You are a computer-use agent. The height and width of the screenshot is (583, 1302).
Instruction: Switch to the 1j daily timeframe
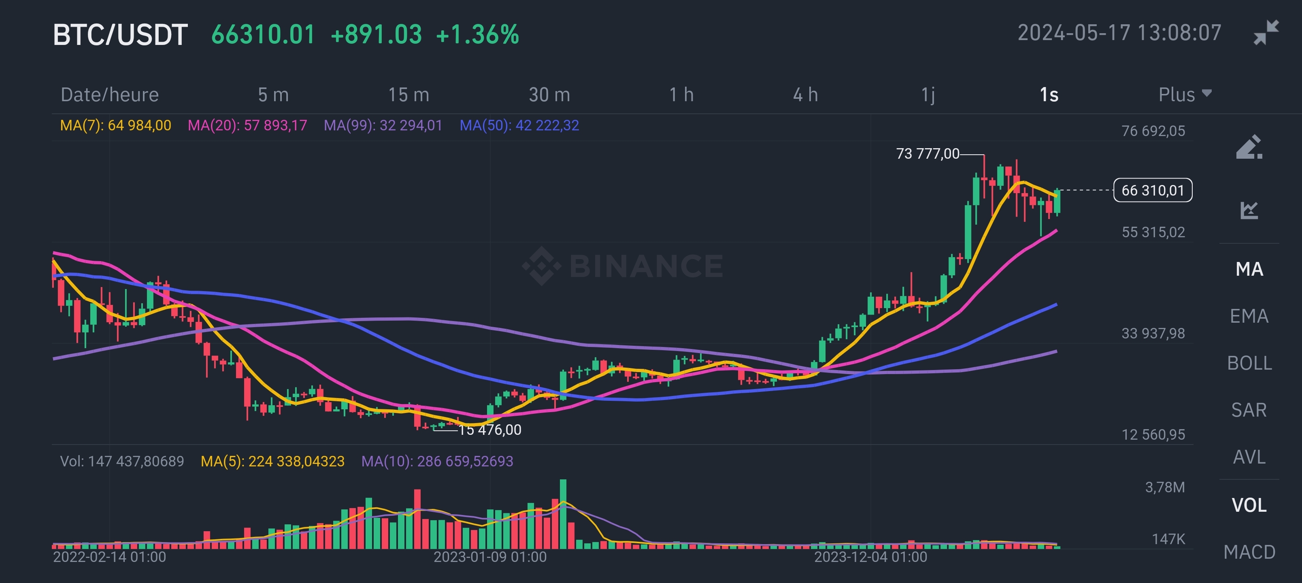[928, 95]
